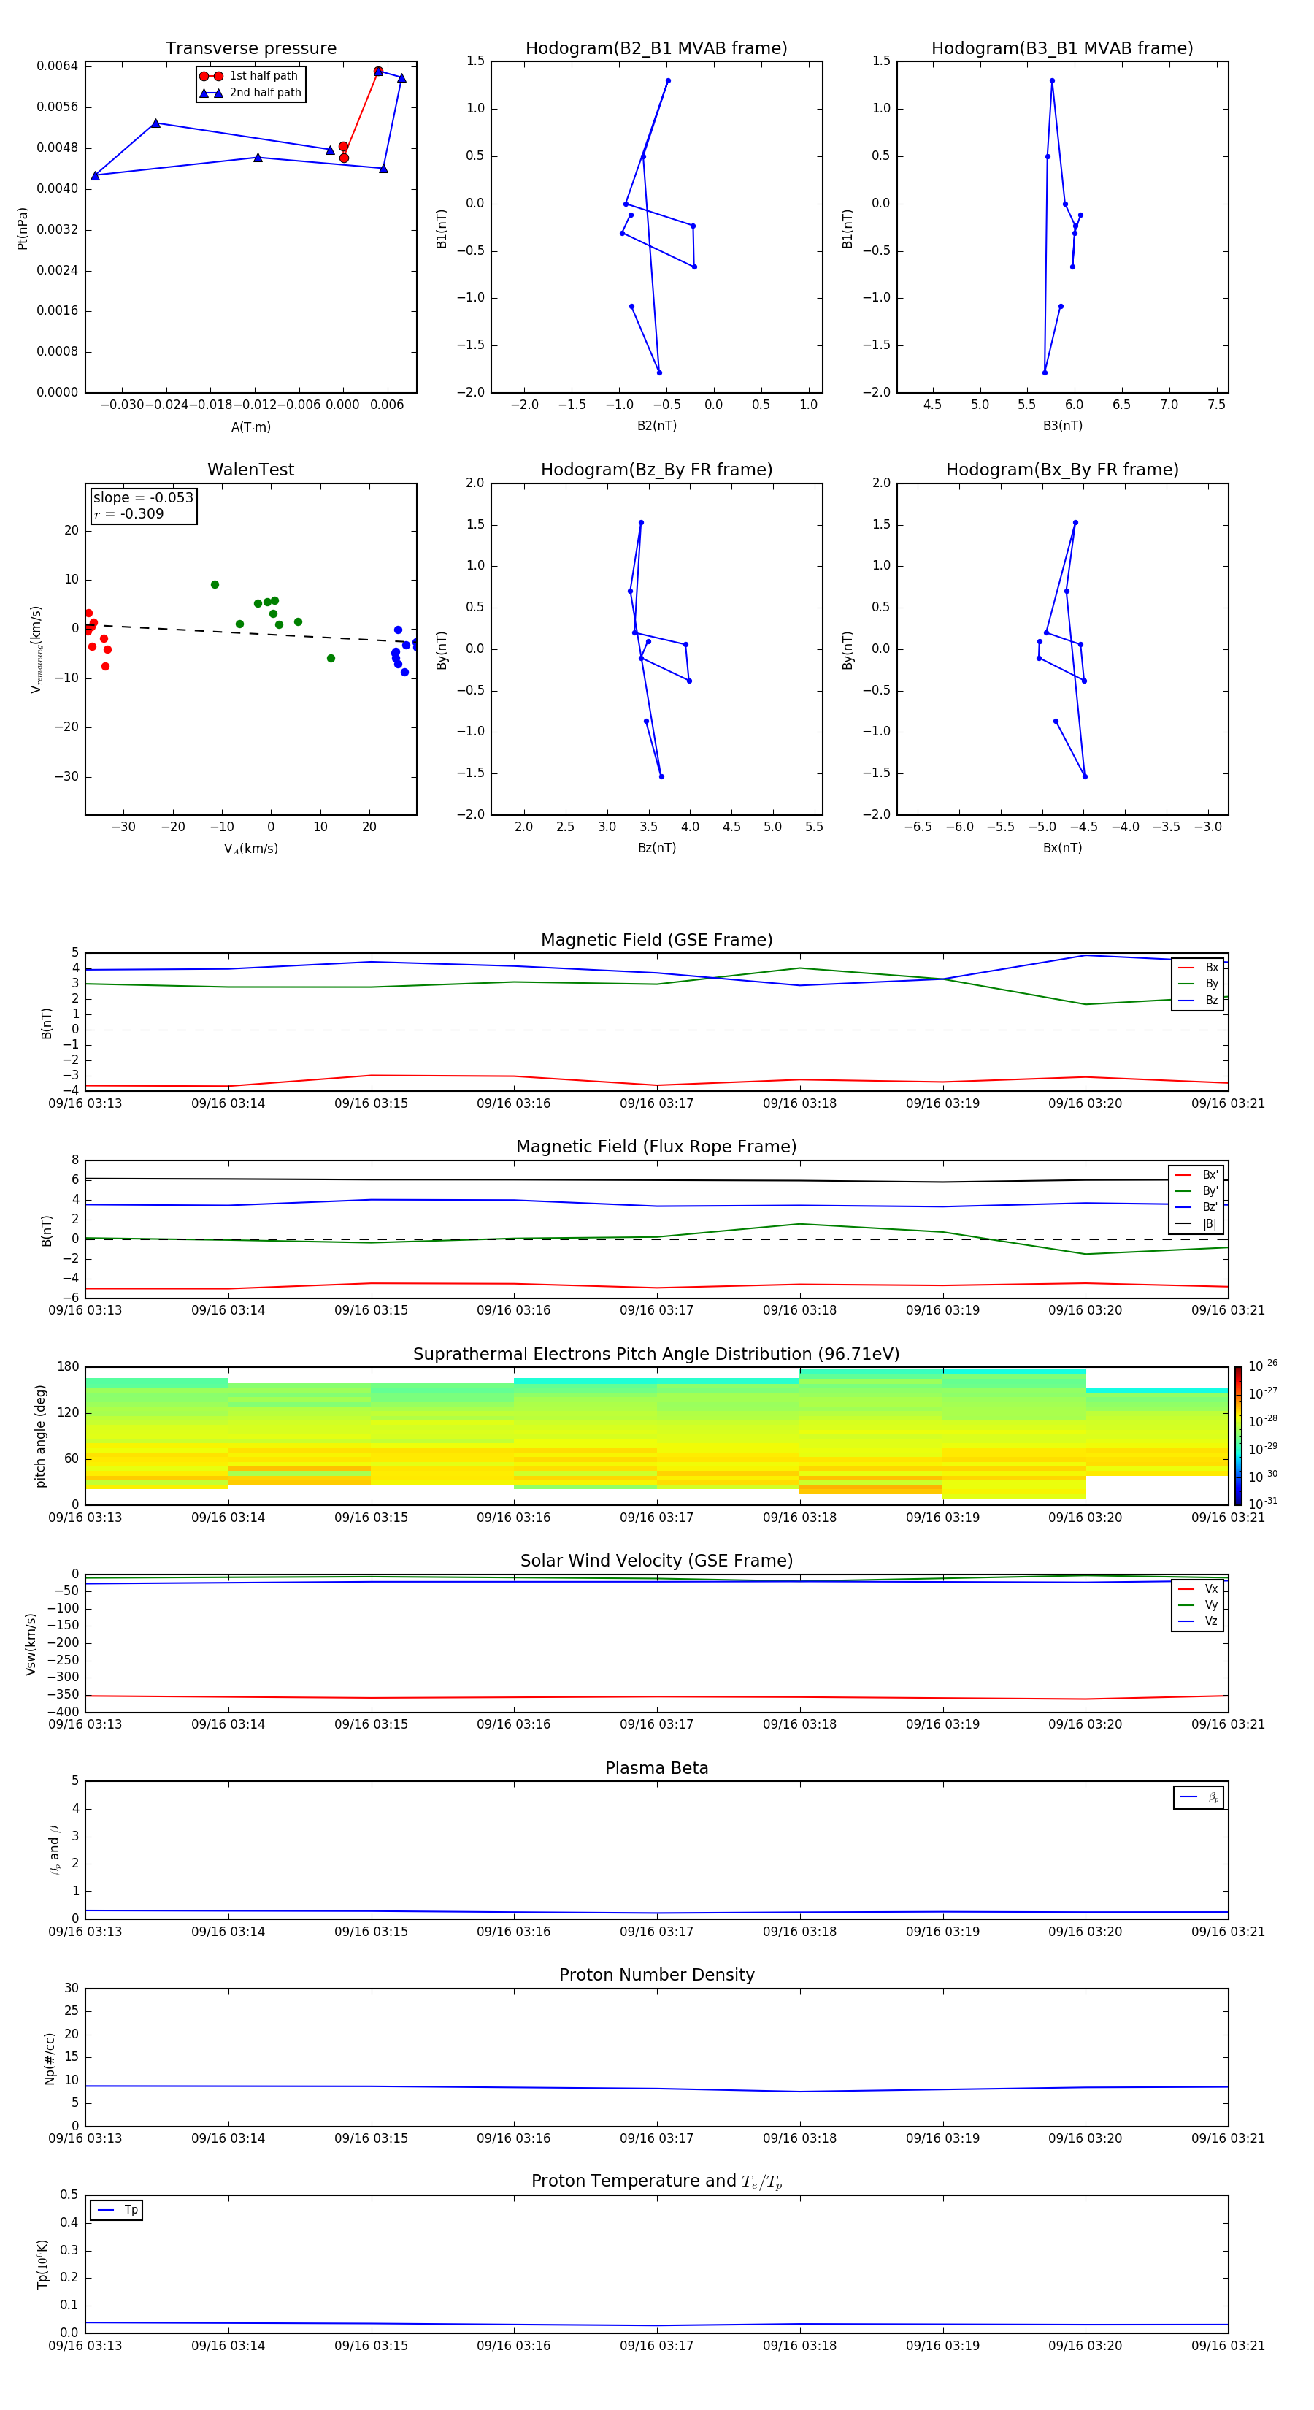Click the "Magnetic Field (Flux Rope Frame)" title
This screenshot has width=1314, height=2410.
[x=656, y=1147]
